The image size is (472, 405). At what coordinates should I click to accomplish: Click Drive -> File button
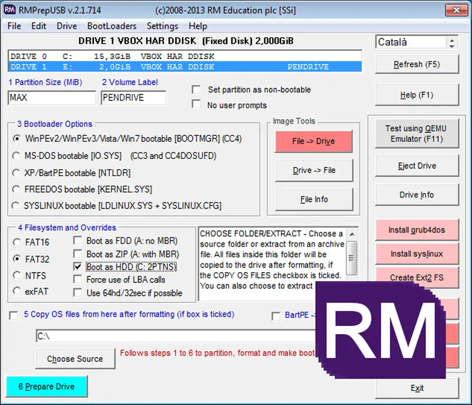pos(314,171)
